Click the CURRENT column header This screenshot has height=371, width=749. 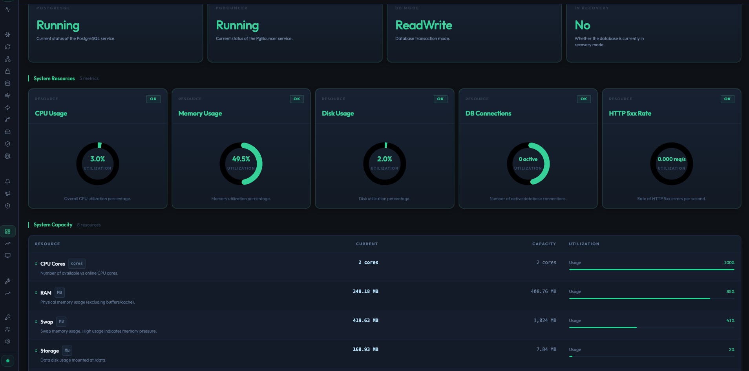click(x=367, y=244)
